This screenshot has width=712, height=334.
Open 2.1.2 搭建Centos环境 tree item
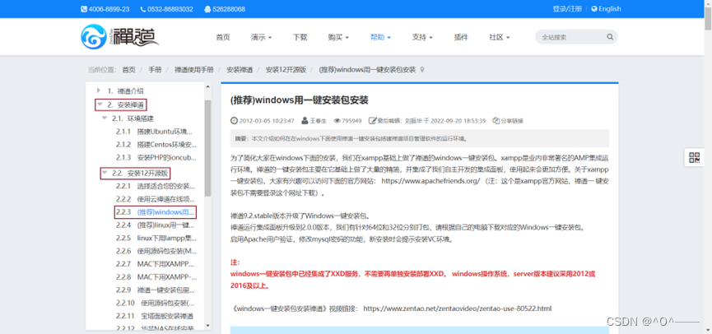tap(156, 145)
